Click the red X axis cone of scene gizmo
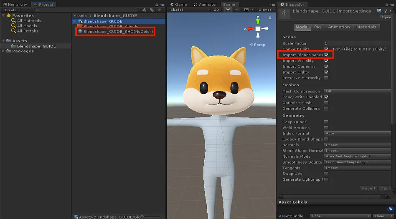The image size is (396, 219). [x=250, y=29]
